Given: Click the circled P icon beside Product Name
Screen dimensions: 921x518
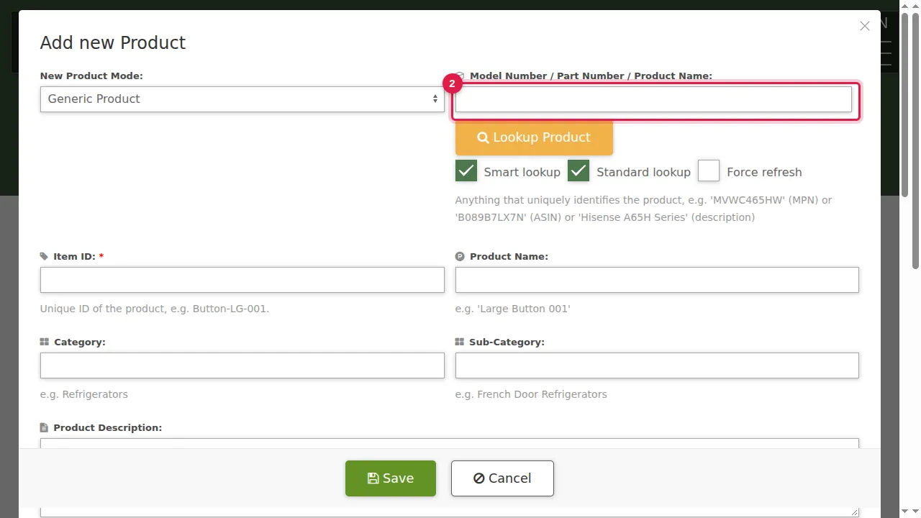Looking at the screenshot, I should point(460,256).
